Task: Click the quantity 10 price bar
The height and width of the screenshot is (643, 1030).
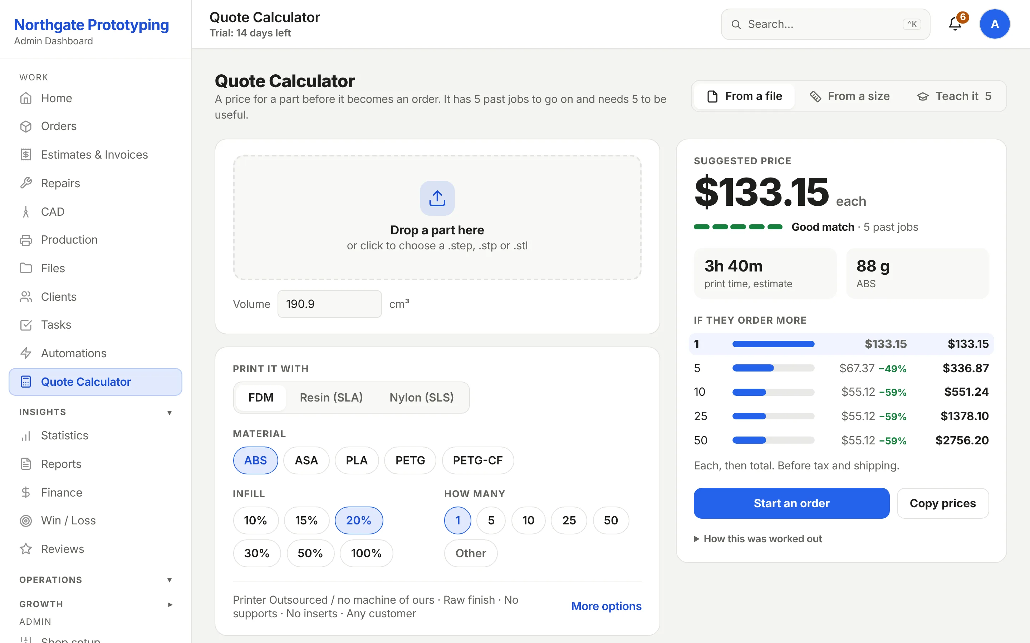Action: tap(773, 392)
